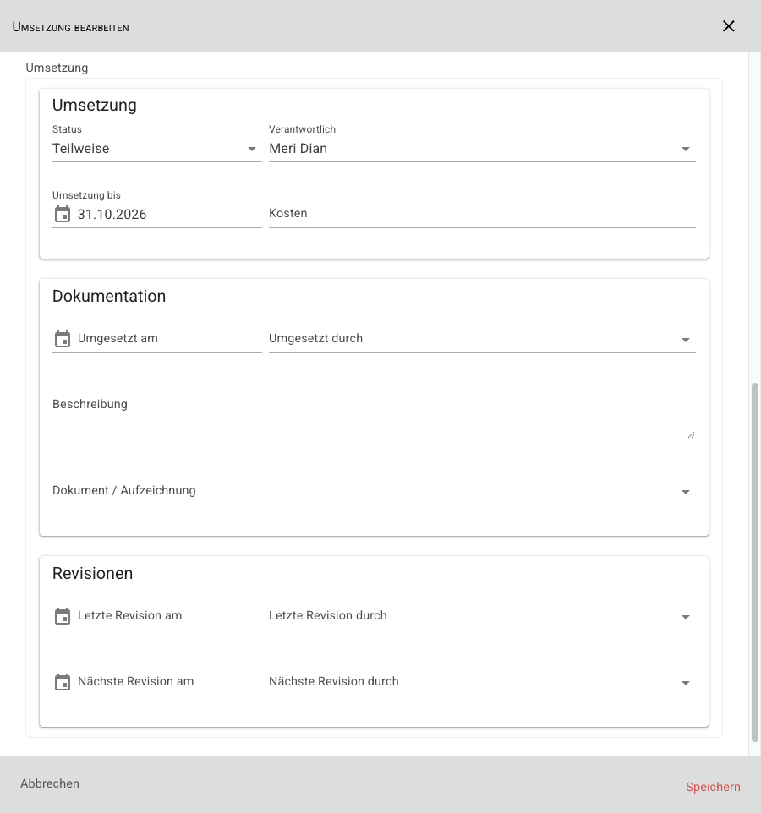Viewport: 761px width, 813px height.
Task: Click calendar icon beside Nächste Revision am
Action: [x=63, y=682]
